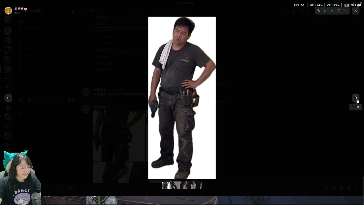Go to the next image with the right arrow
The height and width of the screenshot is (205, 364).
point(355,98)
